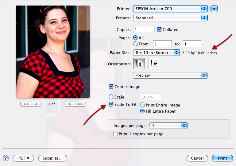Click the Print button
236x166 pixels.
pos(222,158)
